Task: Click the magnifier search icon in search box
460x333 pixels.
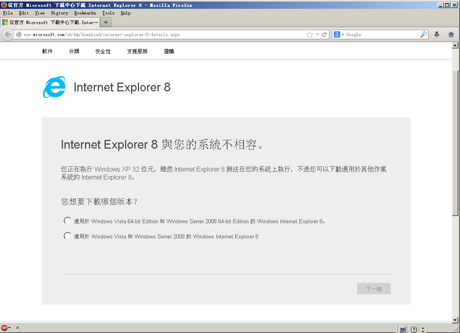Action: (423, 34)
